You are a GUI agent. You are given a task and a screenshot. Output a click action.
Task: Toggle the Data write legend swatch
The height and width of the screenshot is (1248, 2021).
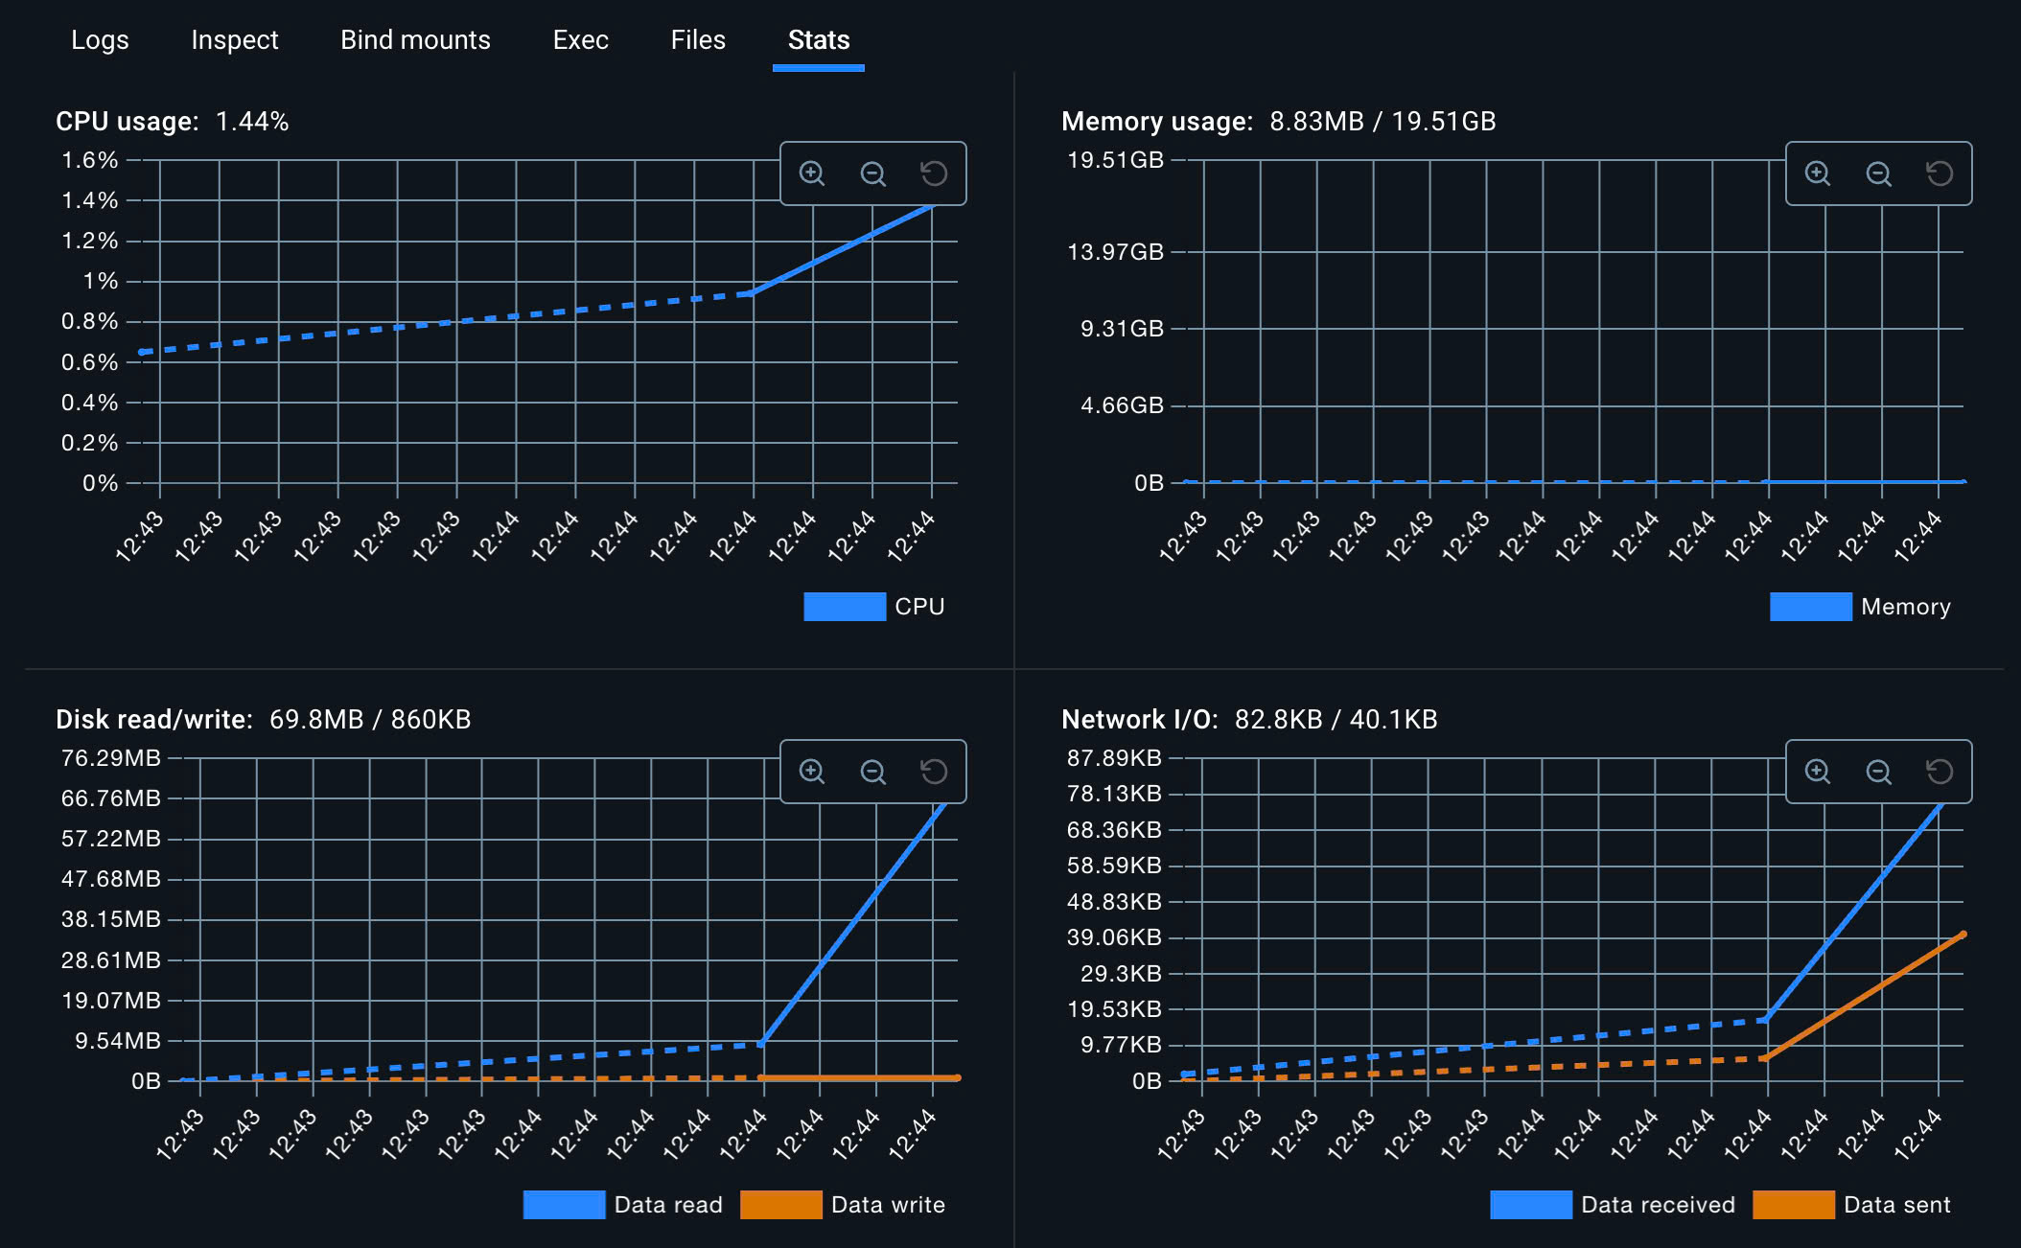coord(781,1205)
